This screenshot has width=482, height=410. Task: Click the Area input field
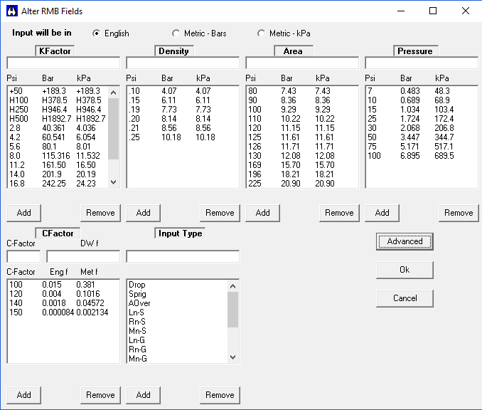(x=302, y=63)
